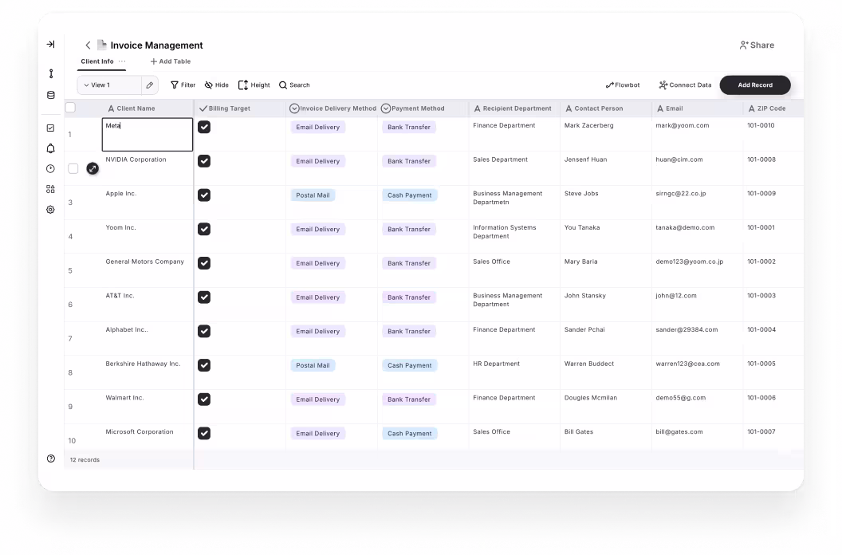Switch to the Client Info tab
Viewport: 842px width, 555px height.
[96, 61]
